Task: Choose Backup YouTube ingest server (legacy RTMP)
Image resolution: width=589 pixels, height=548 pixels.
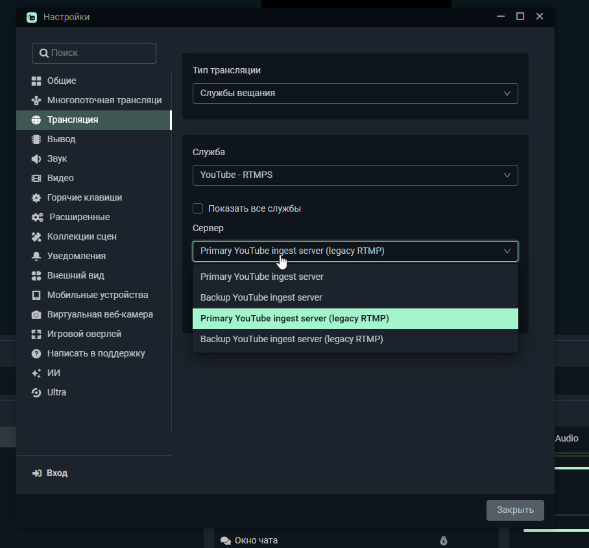Action: (x=355, y=340)
